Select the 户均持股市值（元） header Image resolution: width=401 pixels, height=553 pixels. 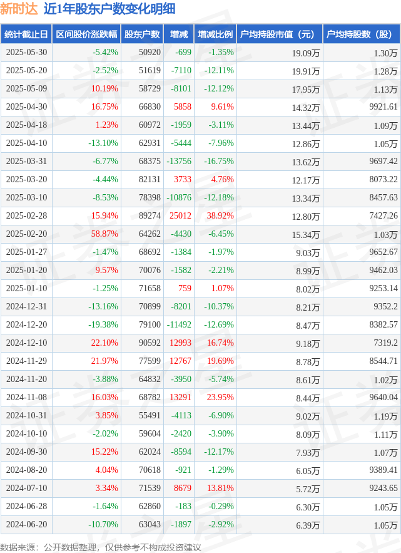pyautogui.click(x=280, y=34)
